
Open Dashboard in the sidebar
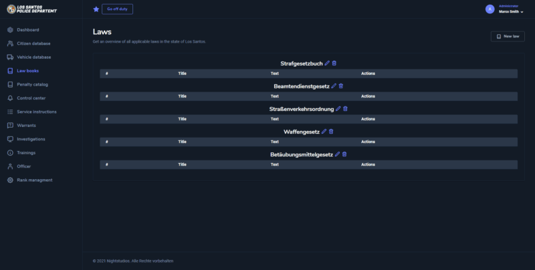[x=28, y=30]
